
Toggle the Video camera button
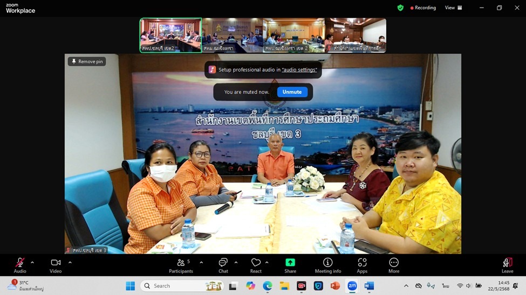pos(56,265)
